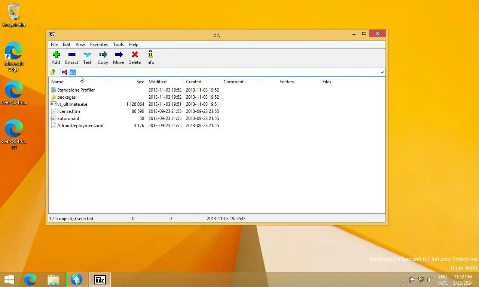
Task: Click the Copy toolbar icon
Action: pyautogui.click(x=103, y=55)
